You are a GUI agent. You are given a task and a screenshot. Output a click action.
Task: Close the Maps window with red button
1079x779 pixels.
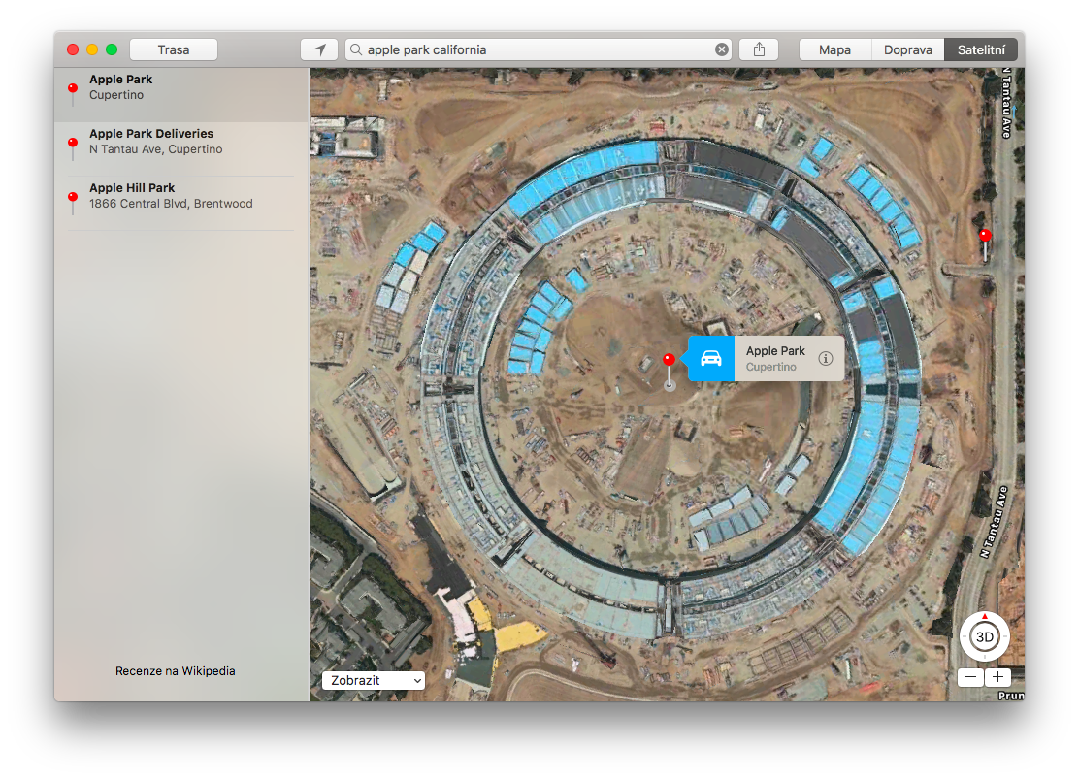coord(72,49)
